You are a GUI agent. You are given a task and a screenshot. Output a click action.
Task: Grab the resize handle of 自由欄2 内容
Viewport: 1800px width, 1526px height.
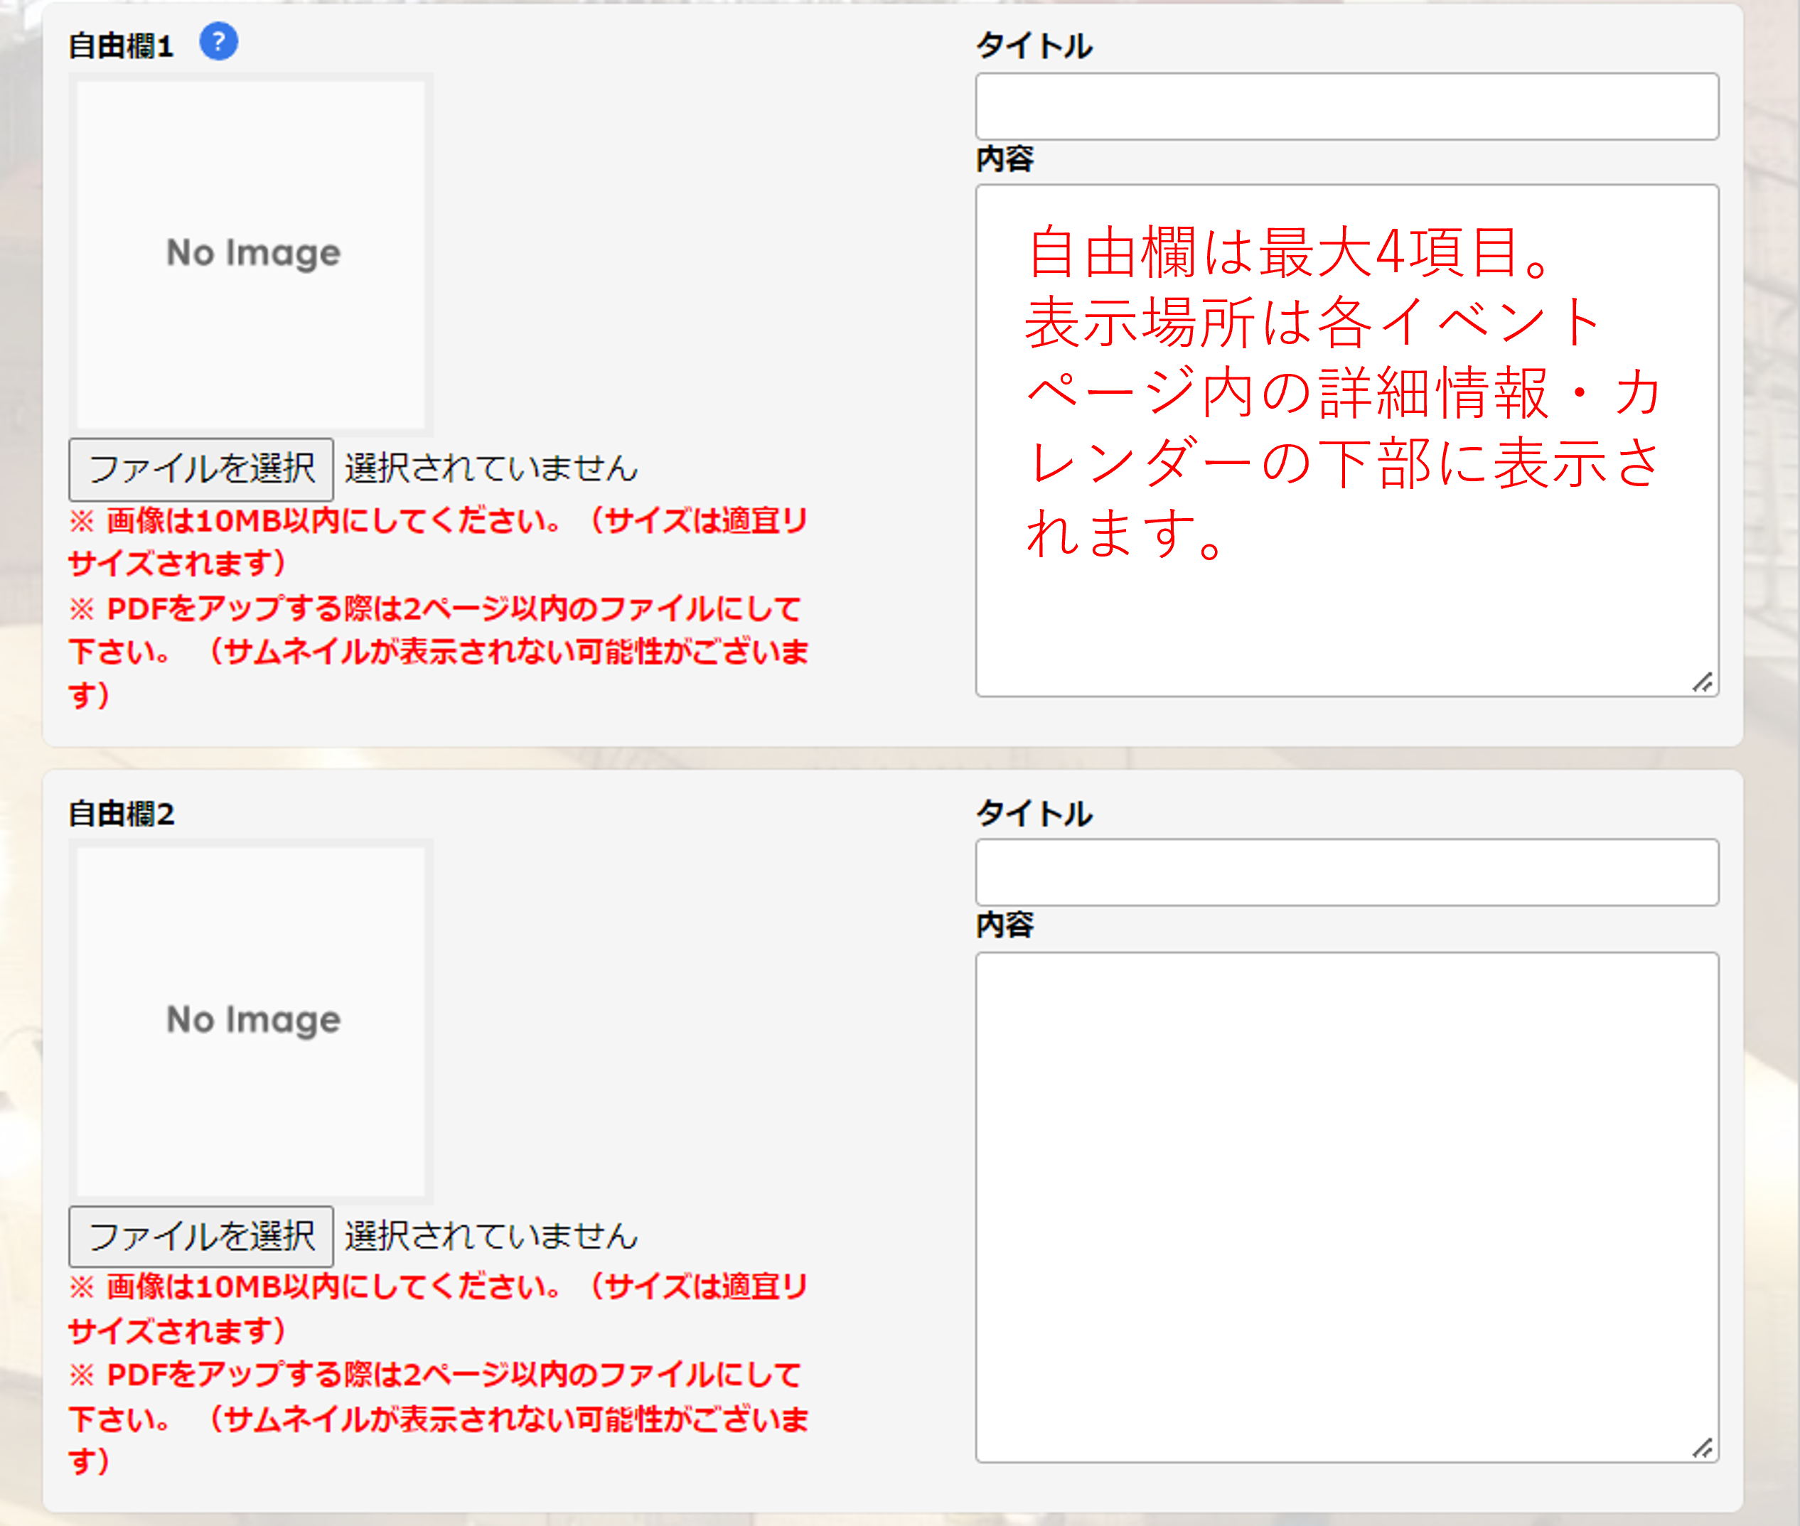(1702, 1448)
